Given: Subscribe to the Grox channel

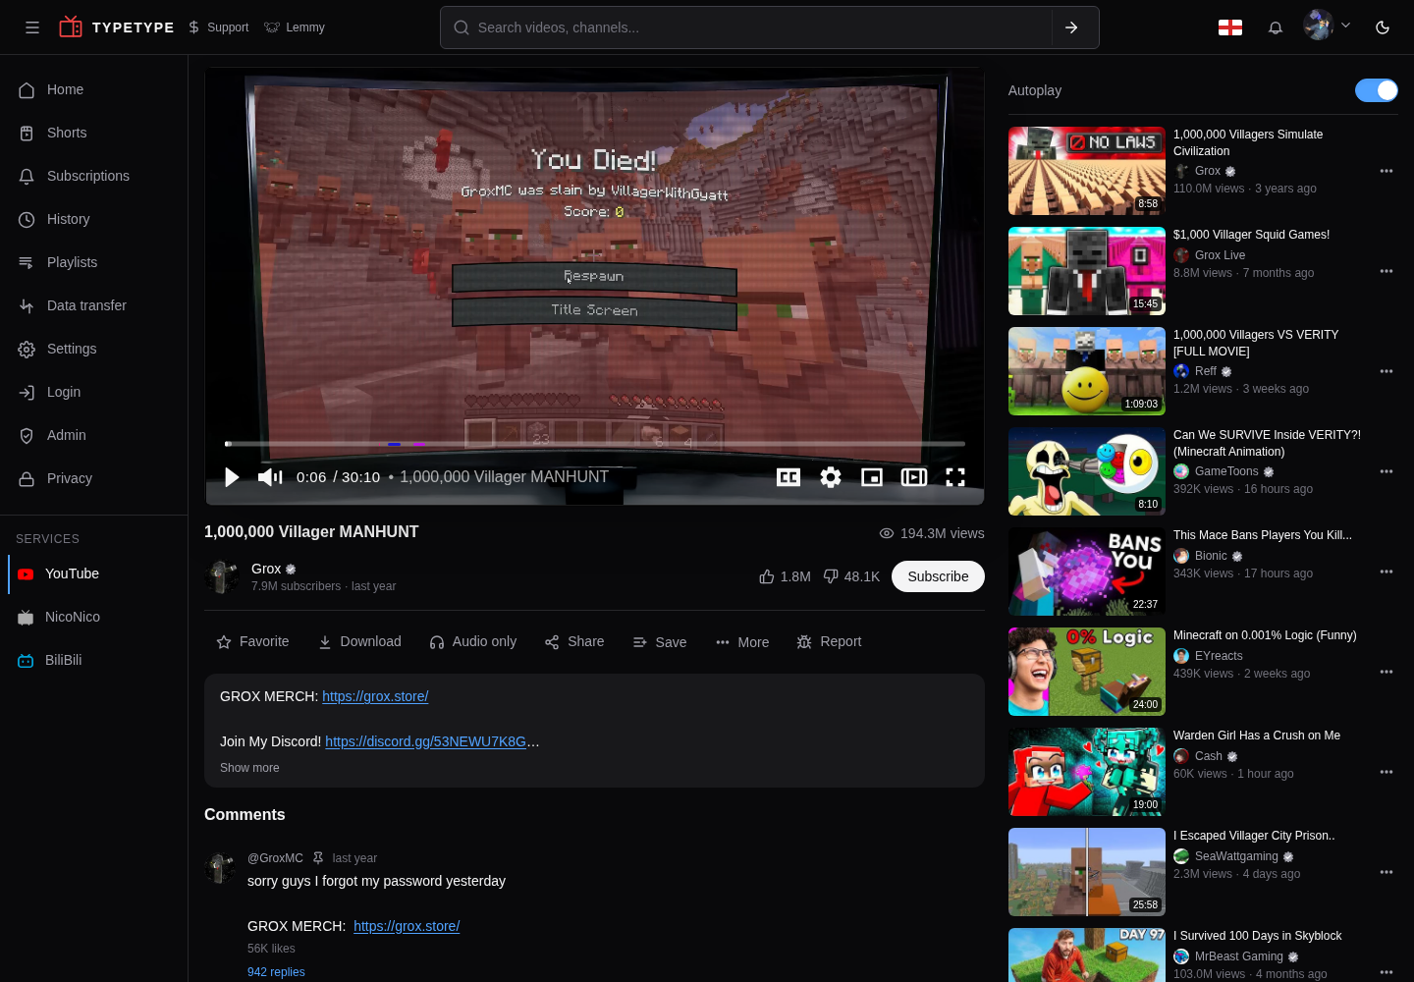Looking at the screenshot, I should pyautogui.click(x=938, y=576).
